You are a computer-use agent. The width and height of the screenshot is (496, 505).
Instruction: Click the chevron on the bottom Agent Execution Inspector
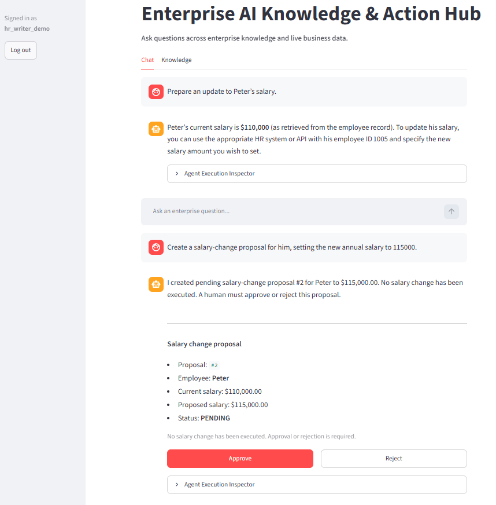(177, 485)
